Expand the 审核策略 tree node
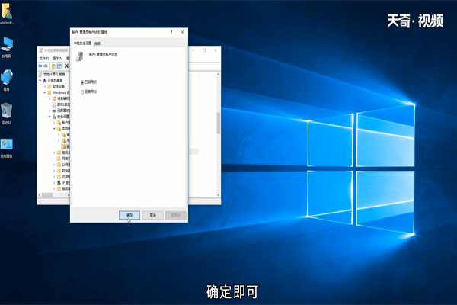 click(59, 134)
